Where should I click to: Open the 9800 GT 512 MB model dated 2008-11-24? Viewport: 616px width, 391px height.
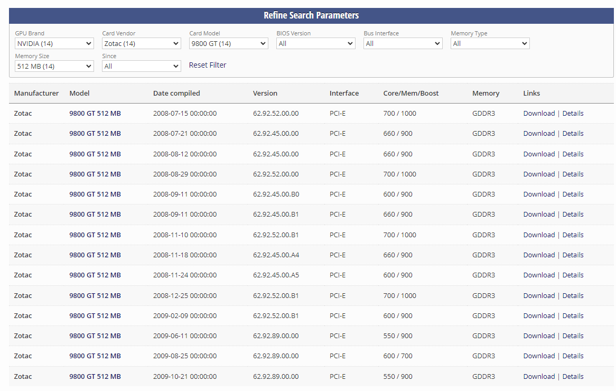click(x=95, y=275)
